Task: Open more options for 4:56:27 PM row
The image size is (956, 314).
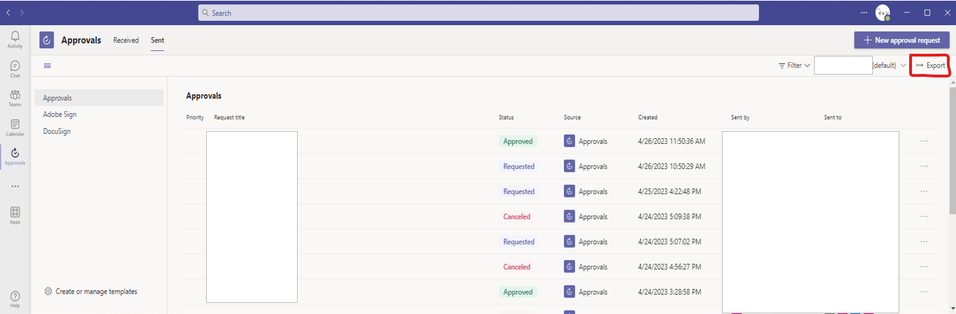Action: (924, 267)
